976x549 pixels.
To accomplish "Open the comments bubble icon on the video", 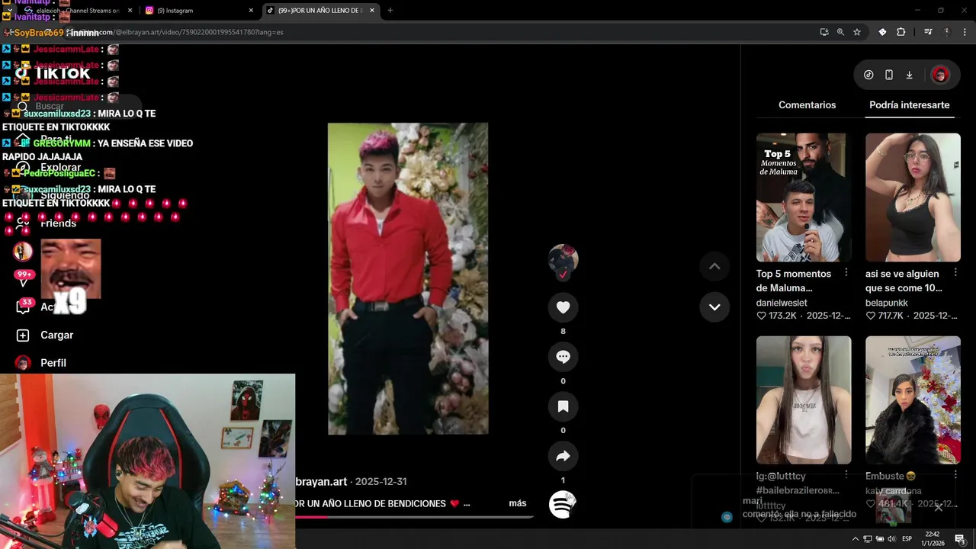I will [563, 357].
